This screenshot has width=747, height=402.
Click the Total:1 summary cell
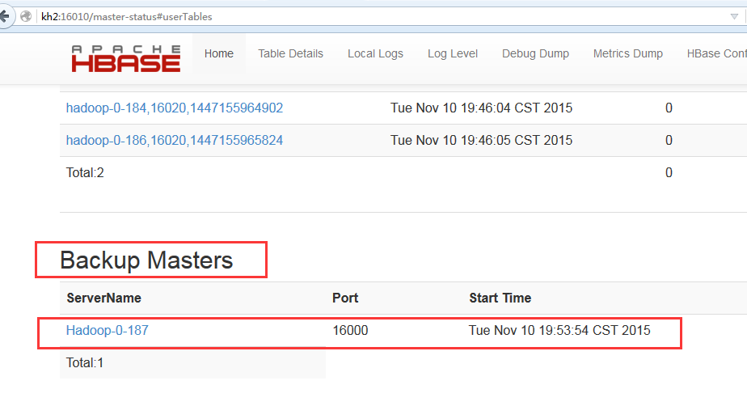pyautogui.click(x=85, y=362)
